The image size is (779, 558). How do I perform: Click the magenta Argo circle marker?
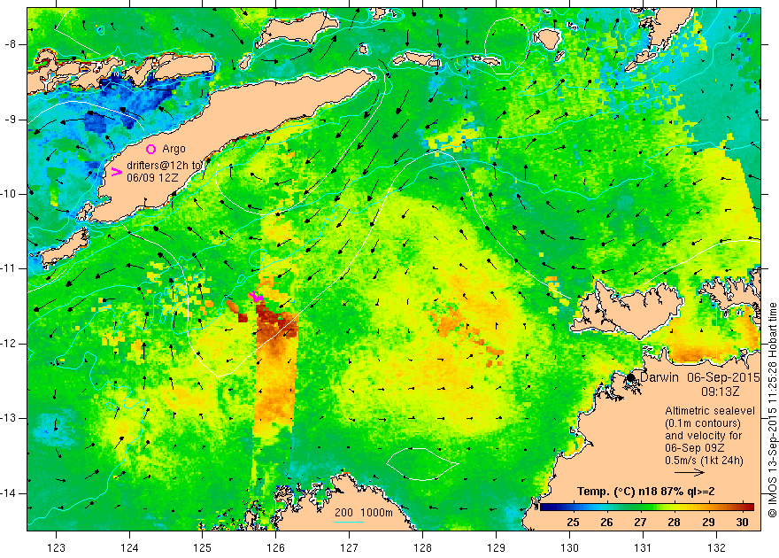point(150,149)
